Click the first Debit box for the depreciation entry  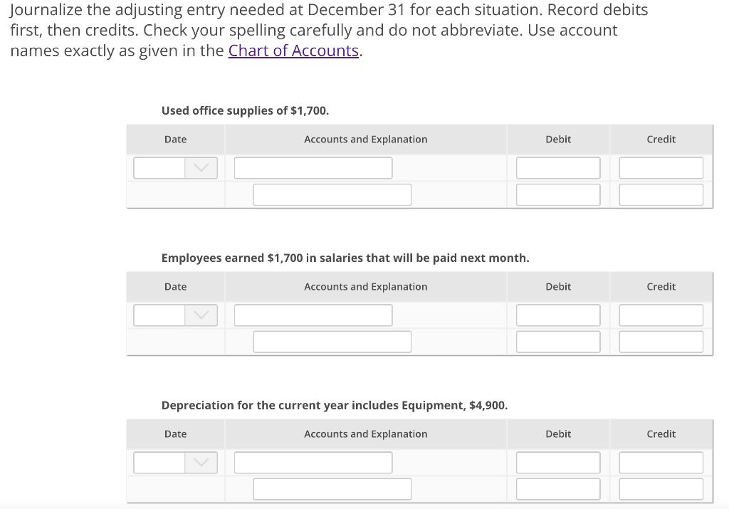tap(557, 462)
